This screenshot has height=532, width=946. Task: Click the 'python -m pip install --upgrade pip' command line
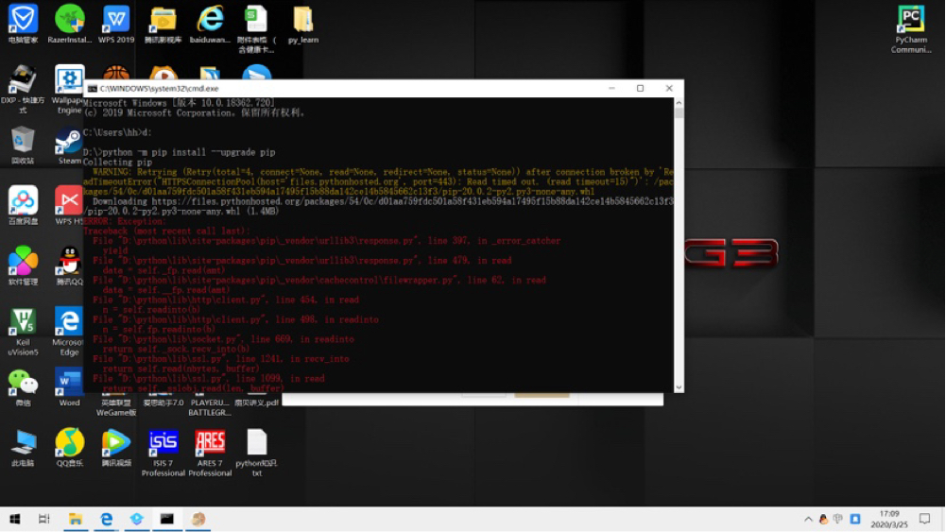[x=180, y=152]
